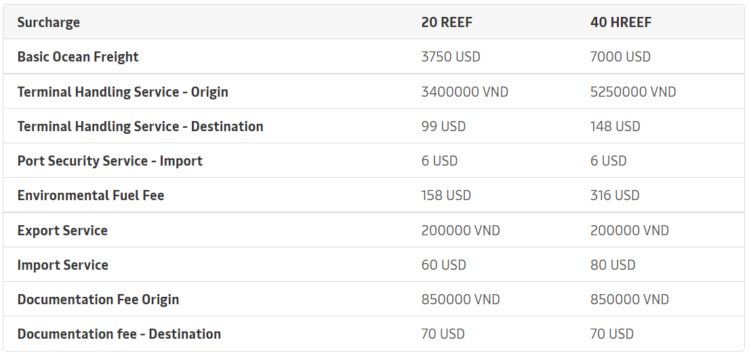Image resolution: width=751 pixels, height=359 pixels.
Task: Select the Environmental Fuel Fee label
Action: point(91,195)
